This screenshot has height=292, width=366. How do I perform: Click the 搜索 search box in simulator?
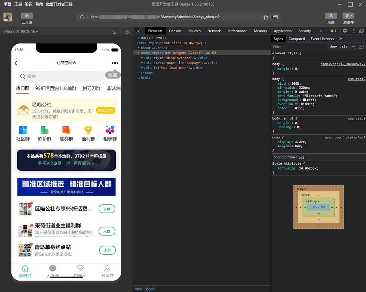(x=61, y=76)
